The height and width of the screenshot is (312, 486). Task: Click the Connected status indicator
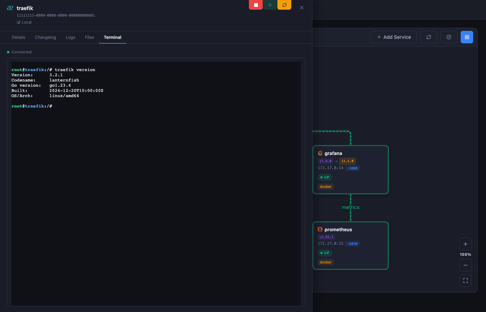19,52
